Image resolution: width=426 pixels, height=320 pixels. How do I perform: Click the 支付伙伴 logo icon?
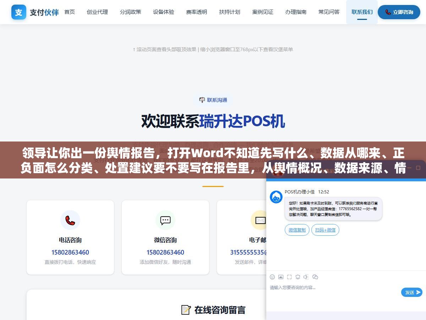[x=19, y=12]
